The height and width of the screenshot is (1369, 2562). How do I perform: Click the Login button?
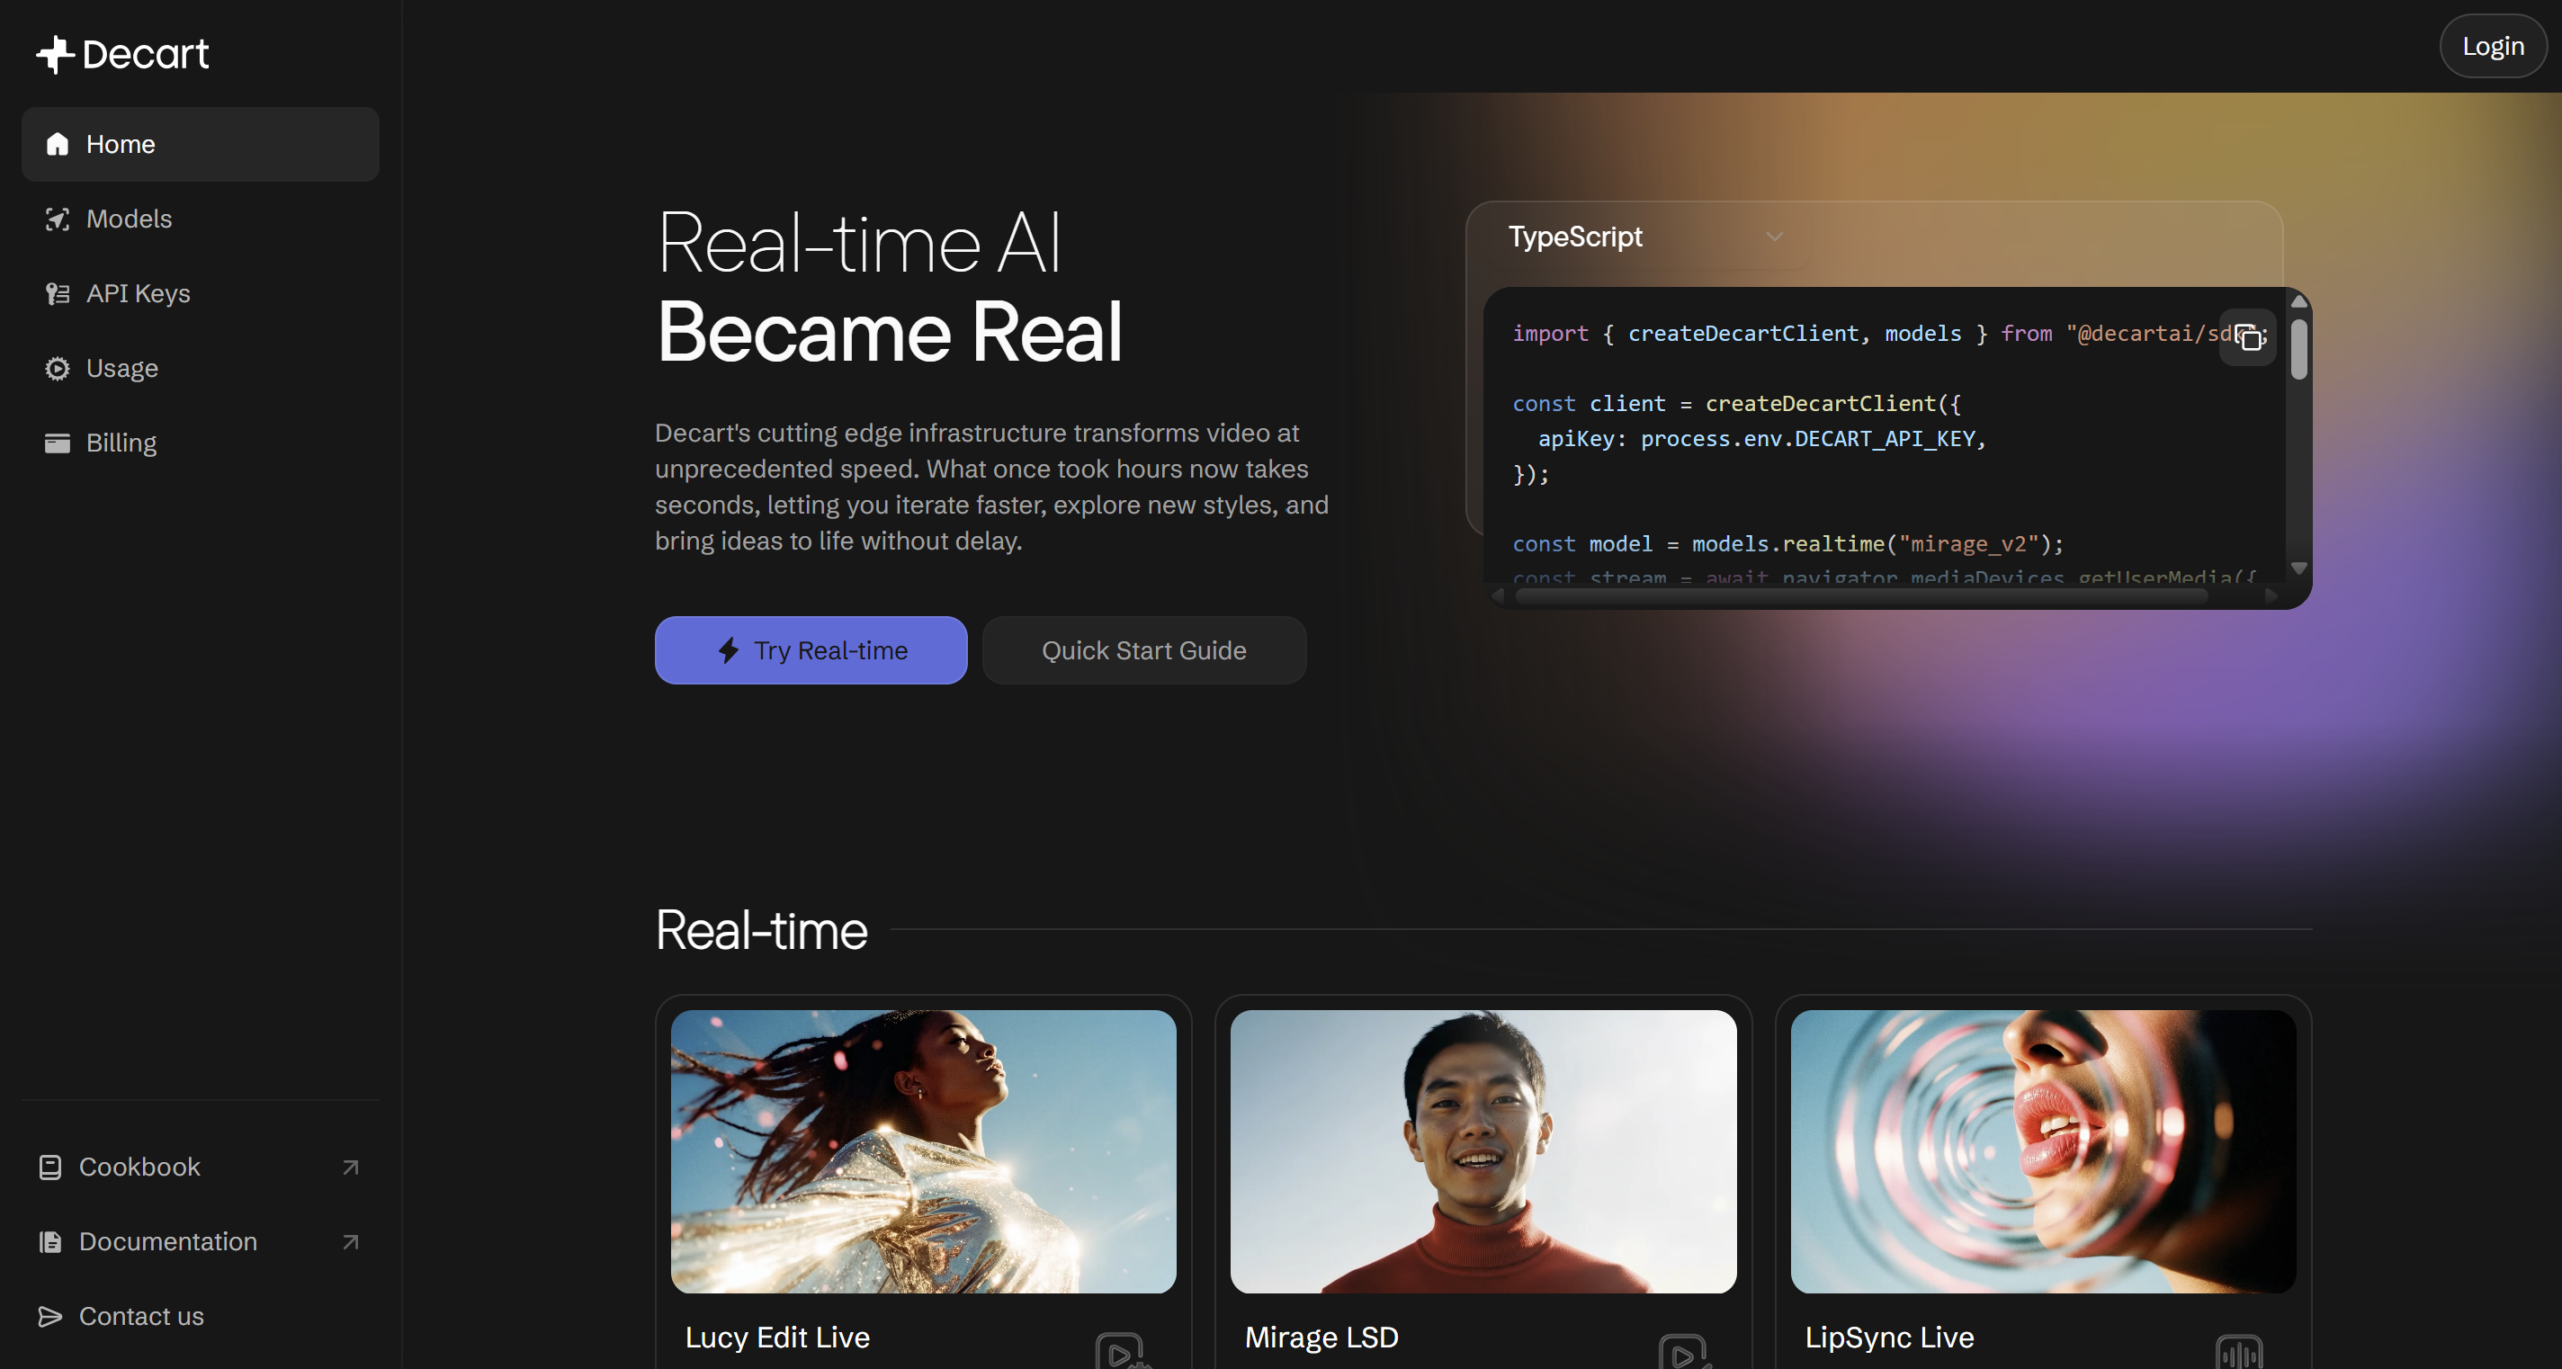click(2493, 46)
